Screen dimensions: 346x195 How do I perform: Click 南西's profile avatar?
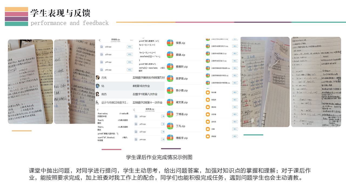(98, 94)
